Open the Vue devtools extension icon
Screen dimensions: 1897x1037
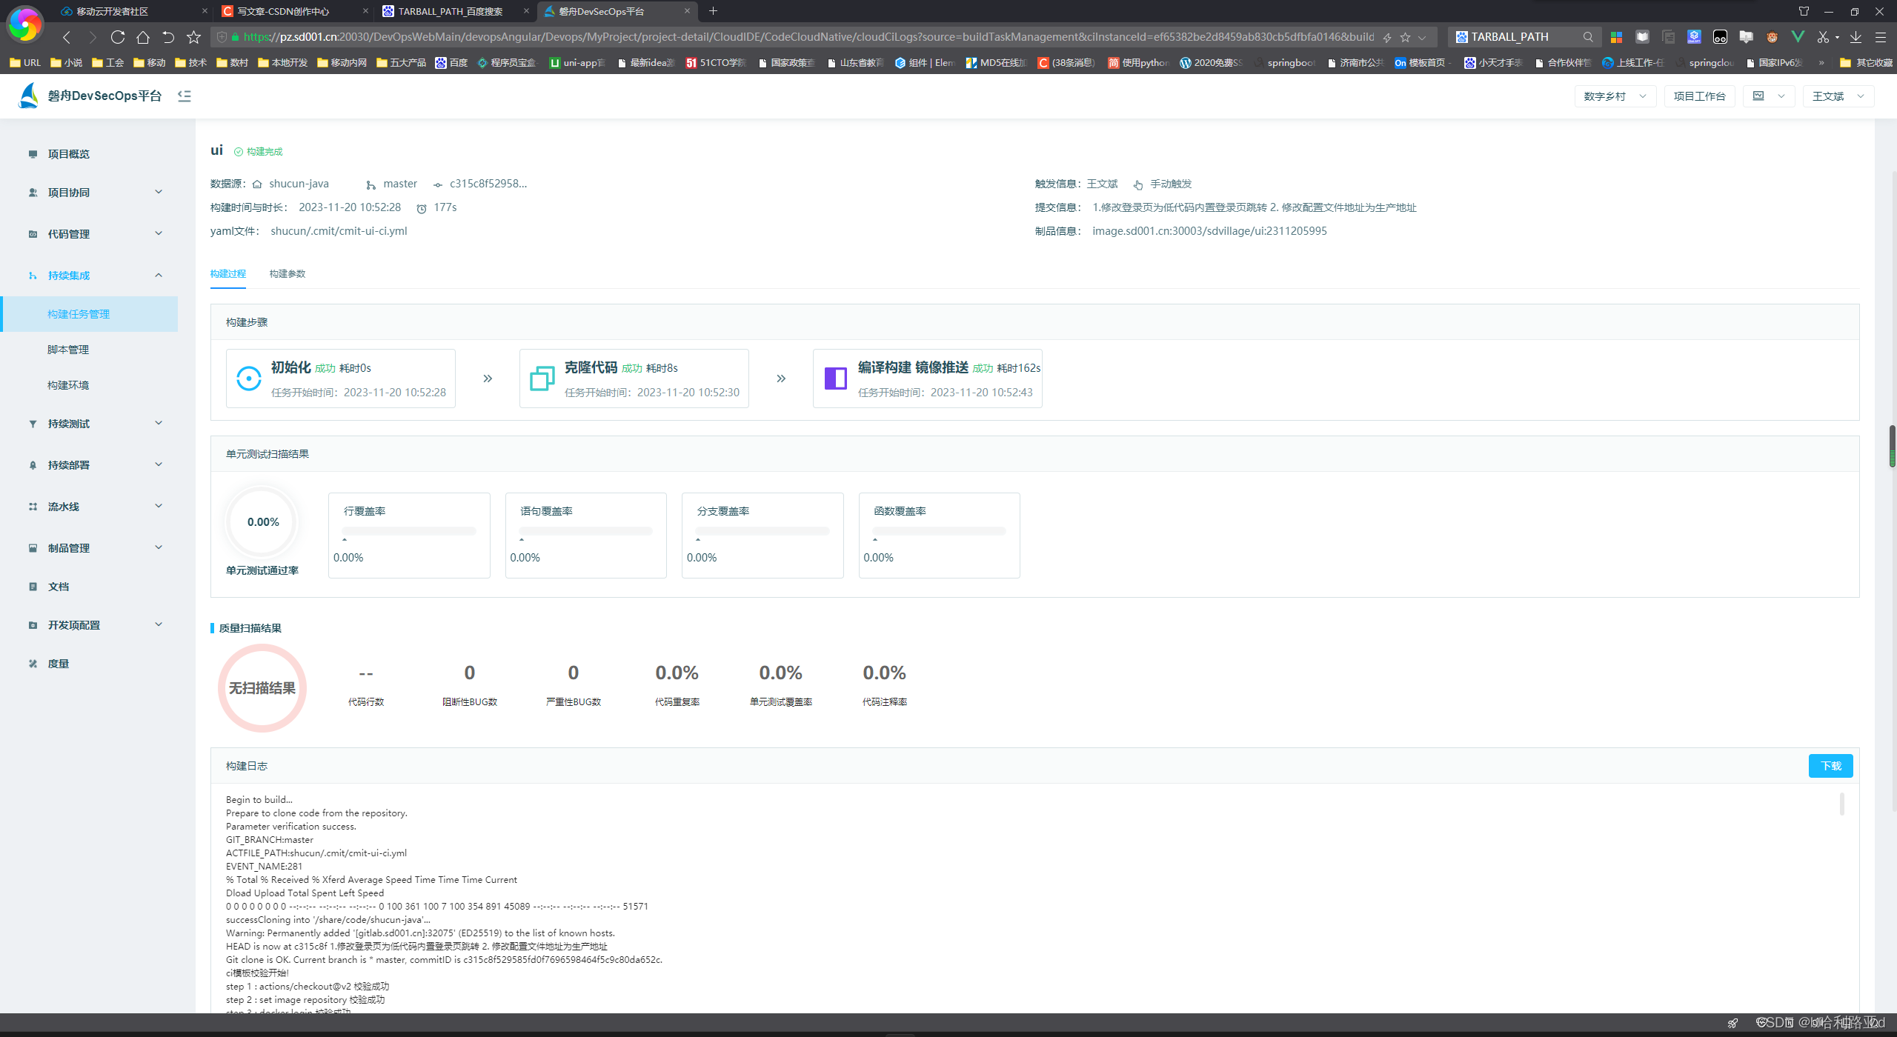click(x=1798, y=36)
